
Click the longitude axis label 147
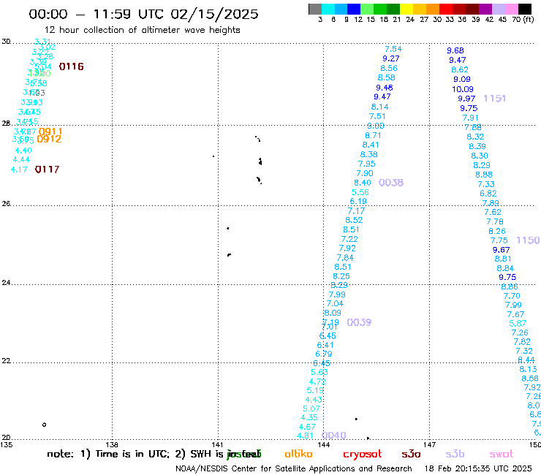coord(429,444)
